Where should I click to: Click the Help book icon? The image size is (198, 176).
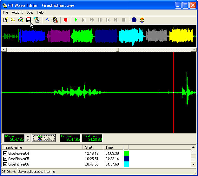(x=142, y=20)
